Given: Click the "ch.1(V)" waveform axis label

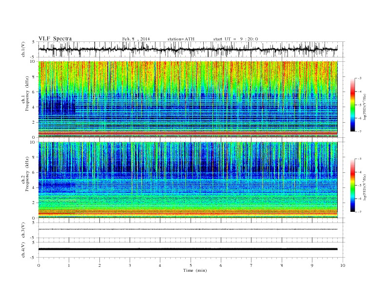Looking at the screenshot, I should click(23, 50).
